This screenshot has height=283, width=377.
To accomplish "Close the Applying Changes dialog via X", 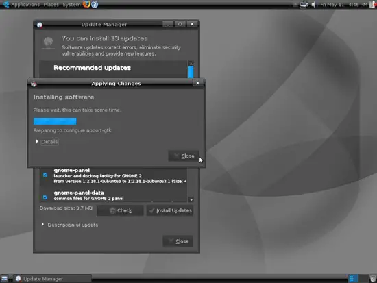I will tap(197, 83).
